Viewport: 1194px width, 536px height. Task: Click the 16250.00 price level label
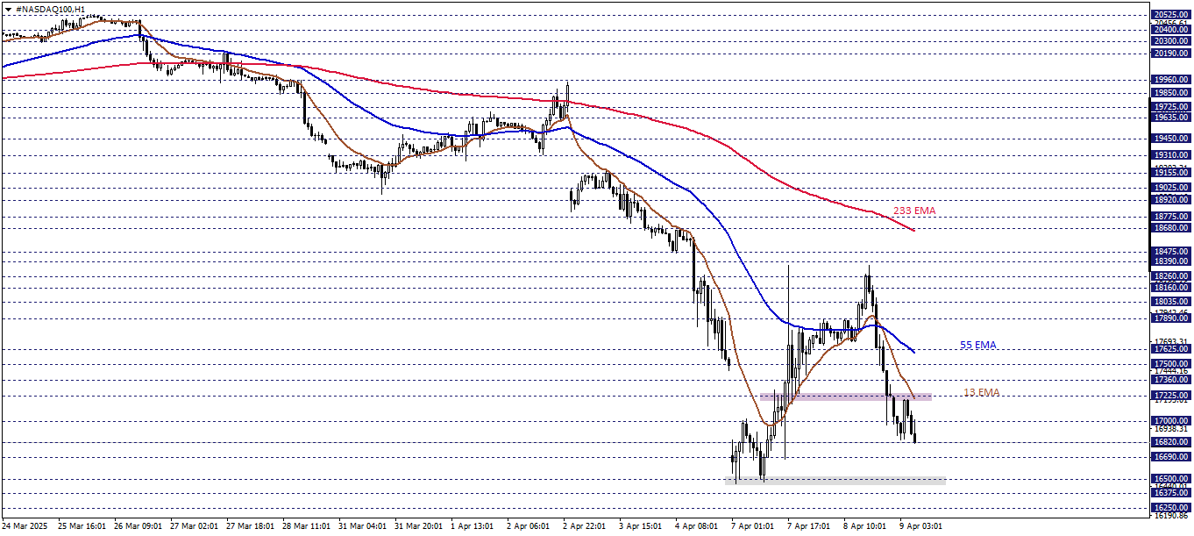coord(1172,507)
